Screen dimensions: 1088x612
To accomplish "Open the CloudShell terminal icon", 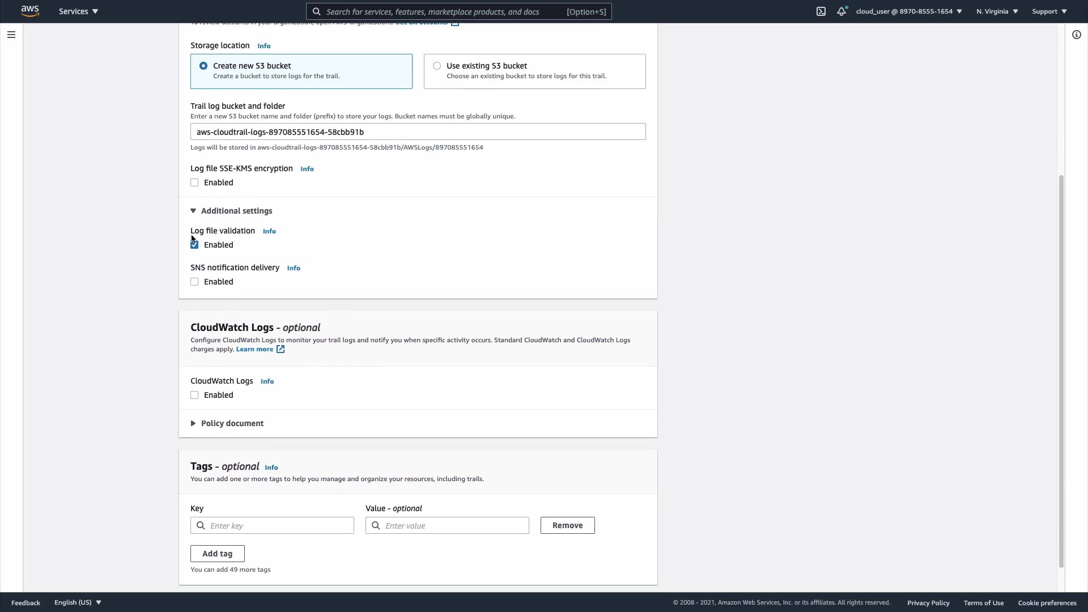I will (x=821, y=11).
